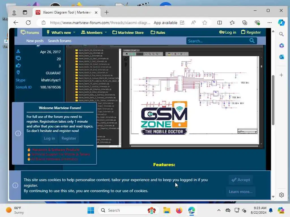Open Hardware & Software Products link
Screen dimensions: 290x217
[x=56, y=150]
